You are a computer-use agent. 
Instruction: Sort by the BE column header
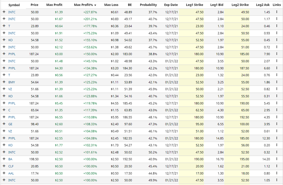[x=130, y=5]
